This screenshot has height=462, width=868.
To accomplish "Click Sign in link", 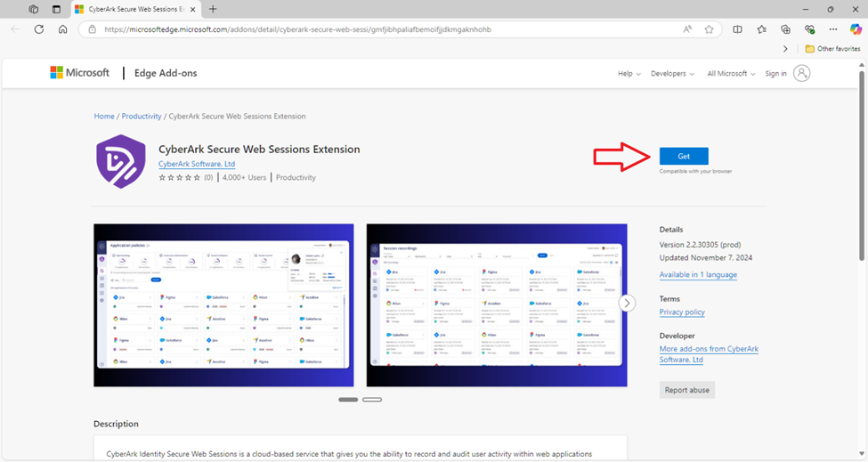I will [x=775, y=74].
